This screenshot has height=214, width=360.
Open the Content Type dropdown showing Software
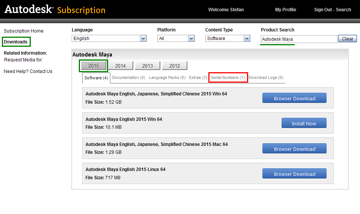(x=227, y=39)
